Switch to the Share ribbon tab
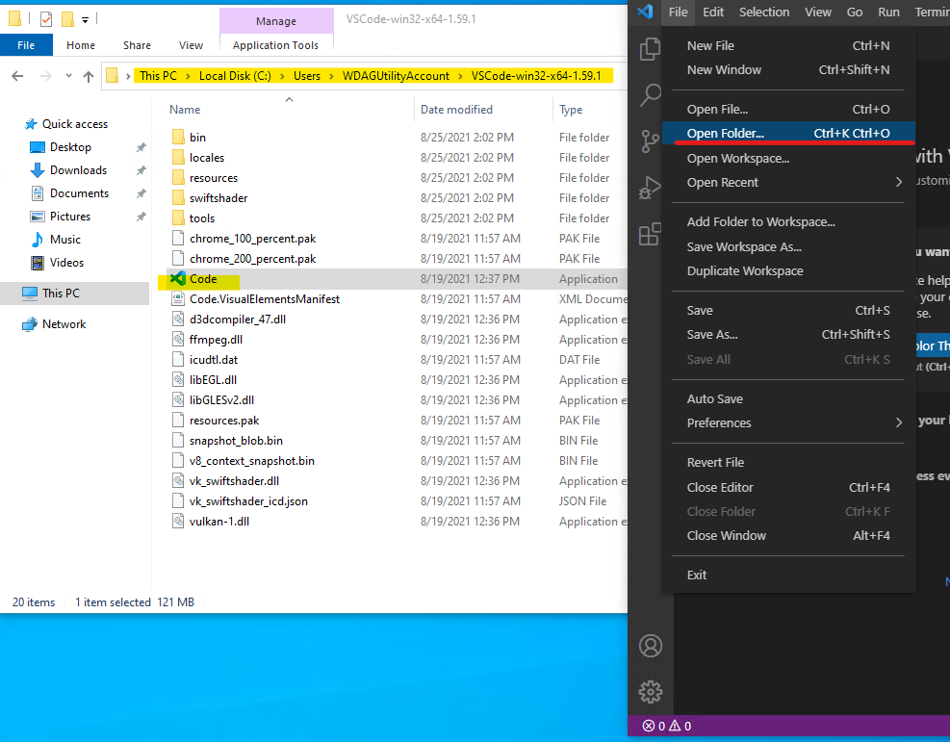This screenshot has height=742, width=950. click(x=137, y=45)
